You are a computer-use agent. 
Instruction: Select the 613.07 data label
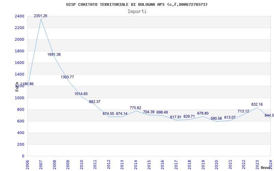[x=230, y=117]
